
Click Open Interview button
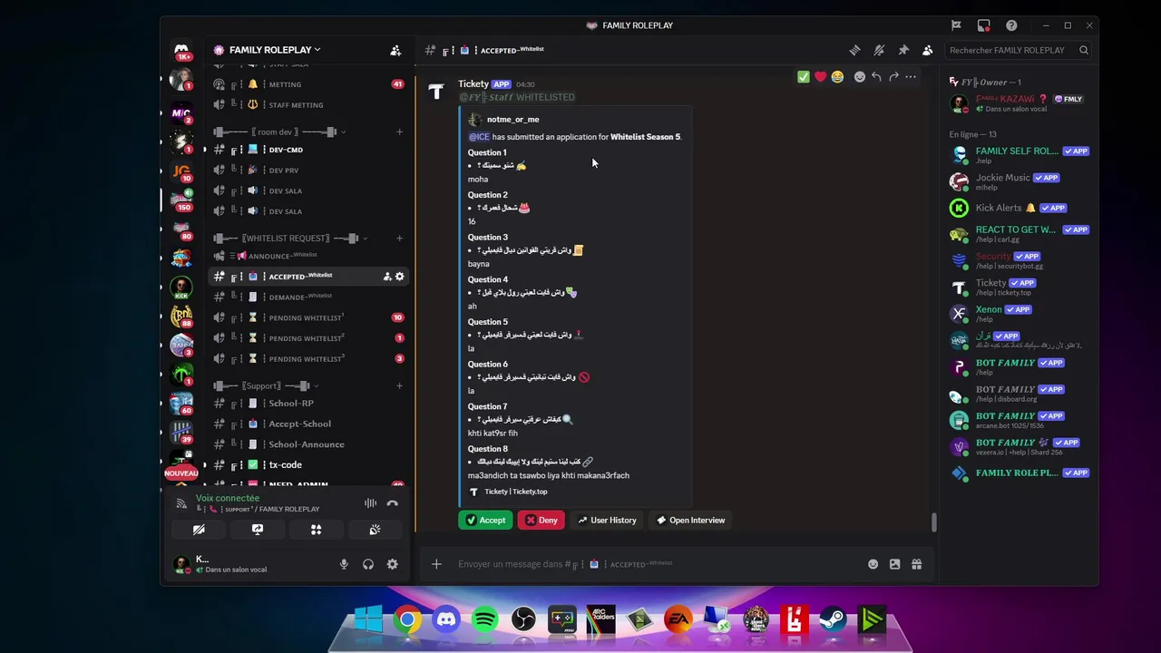(690, 520)
